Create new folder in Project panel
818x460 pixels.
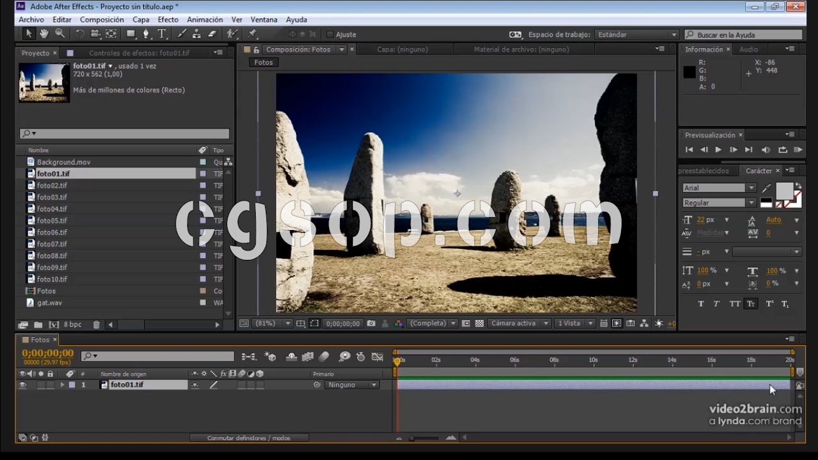click(38, 325)
